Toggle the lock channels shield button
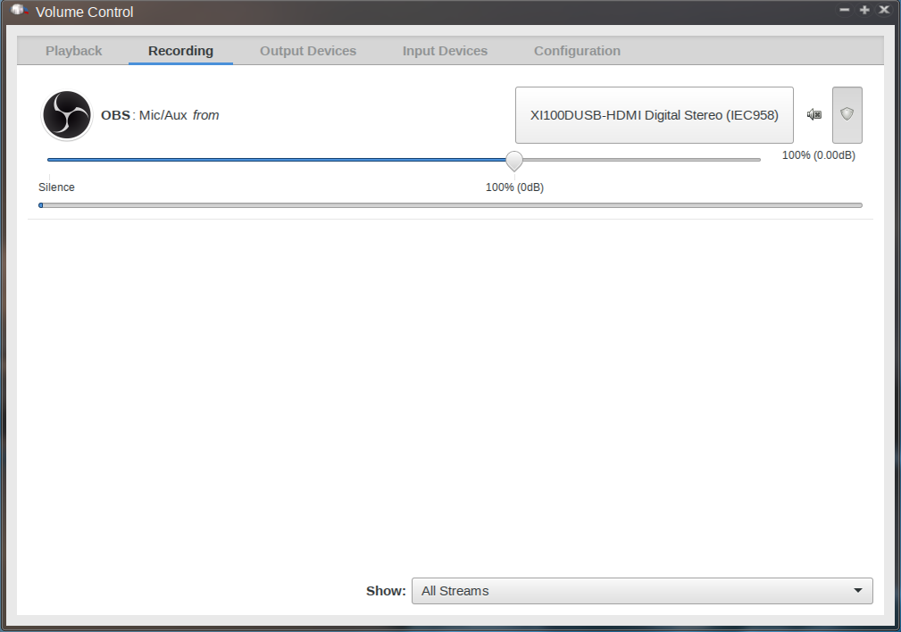The image size is (901, 632). click(x=847, y=114)
